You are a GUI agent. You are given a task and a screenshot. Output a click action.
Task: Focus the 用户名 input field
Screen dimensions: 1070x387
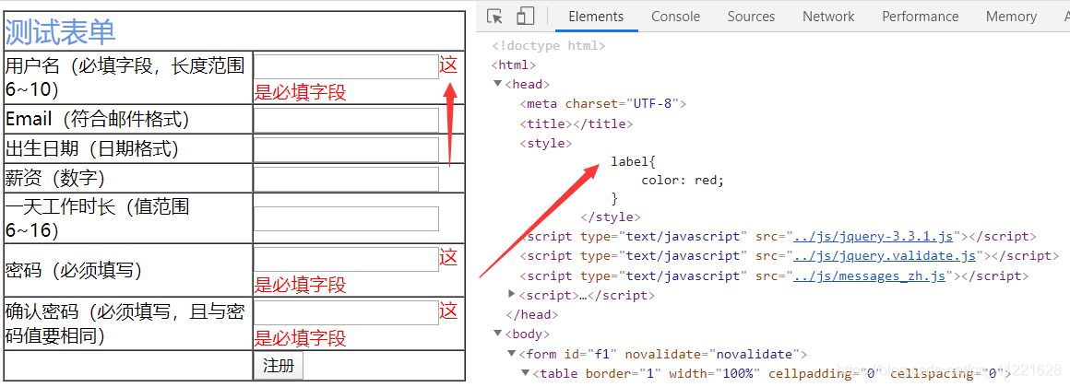tap(346, 66)
